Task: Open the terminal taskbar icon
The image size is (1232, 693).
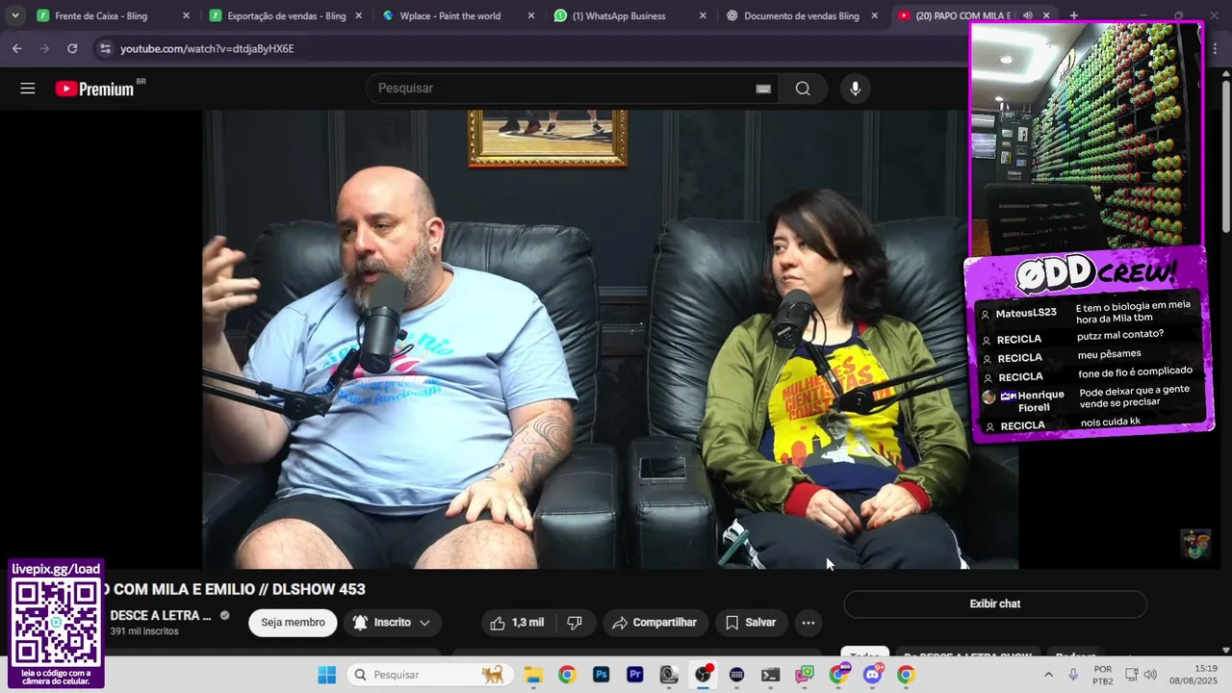Action: pyautogui.click(x=771, y=675)
